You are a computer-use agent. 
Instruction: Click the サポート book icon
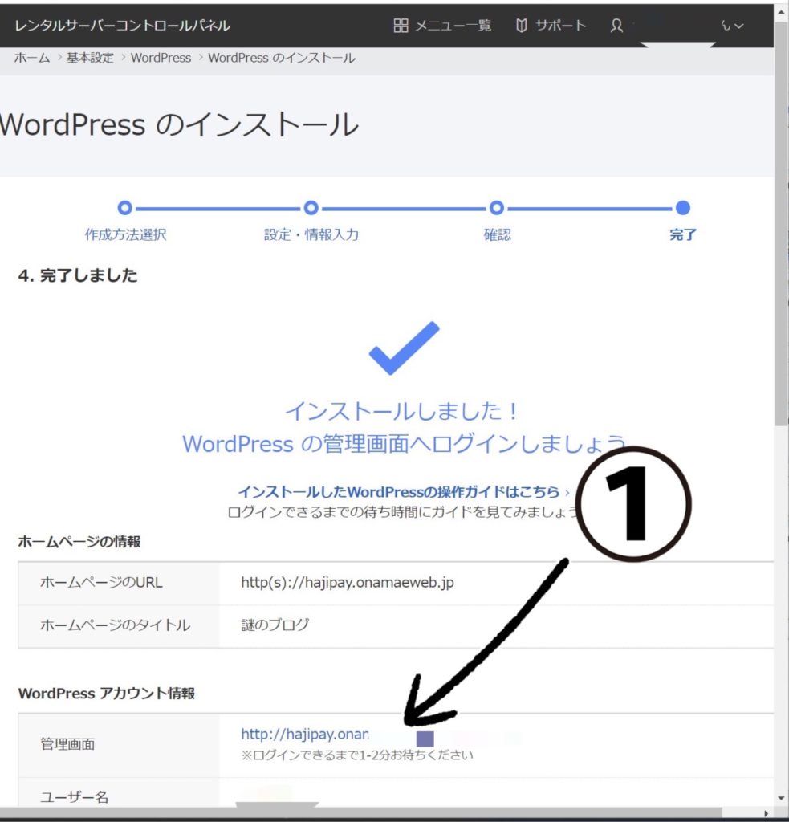(522, 26)
